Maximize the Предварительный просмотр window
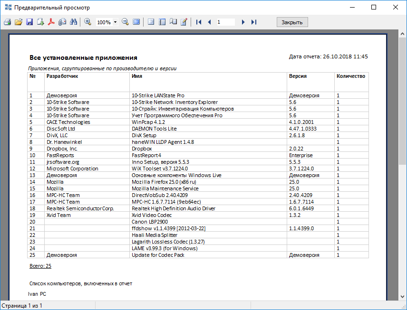 [x=374, y=7]
